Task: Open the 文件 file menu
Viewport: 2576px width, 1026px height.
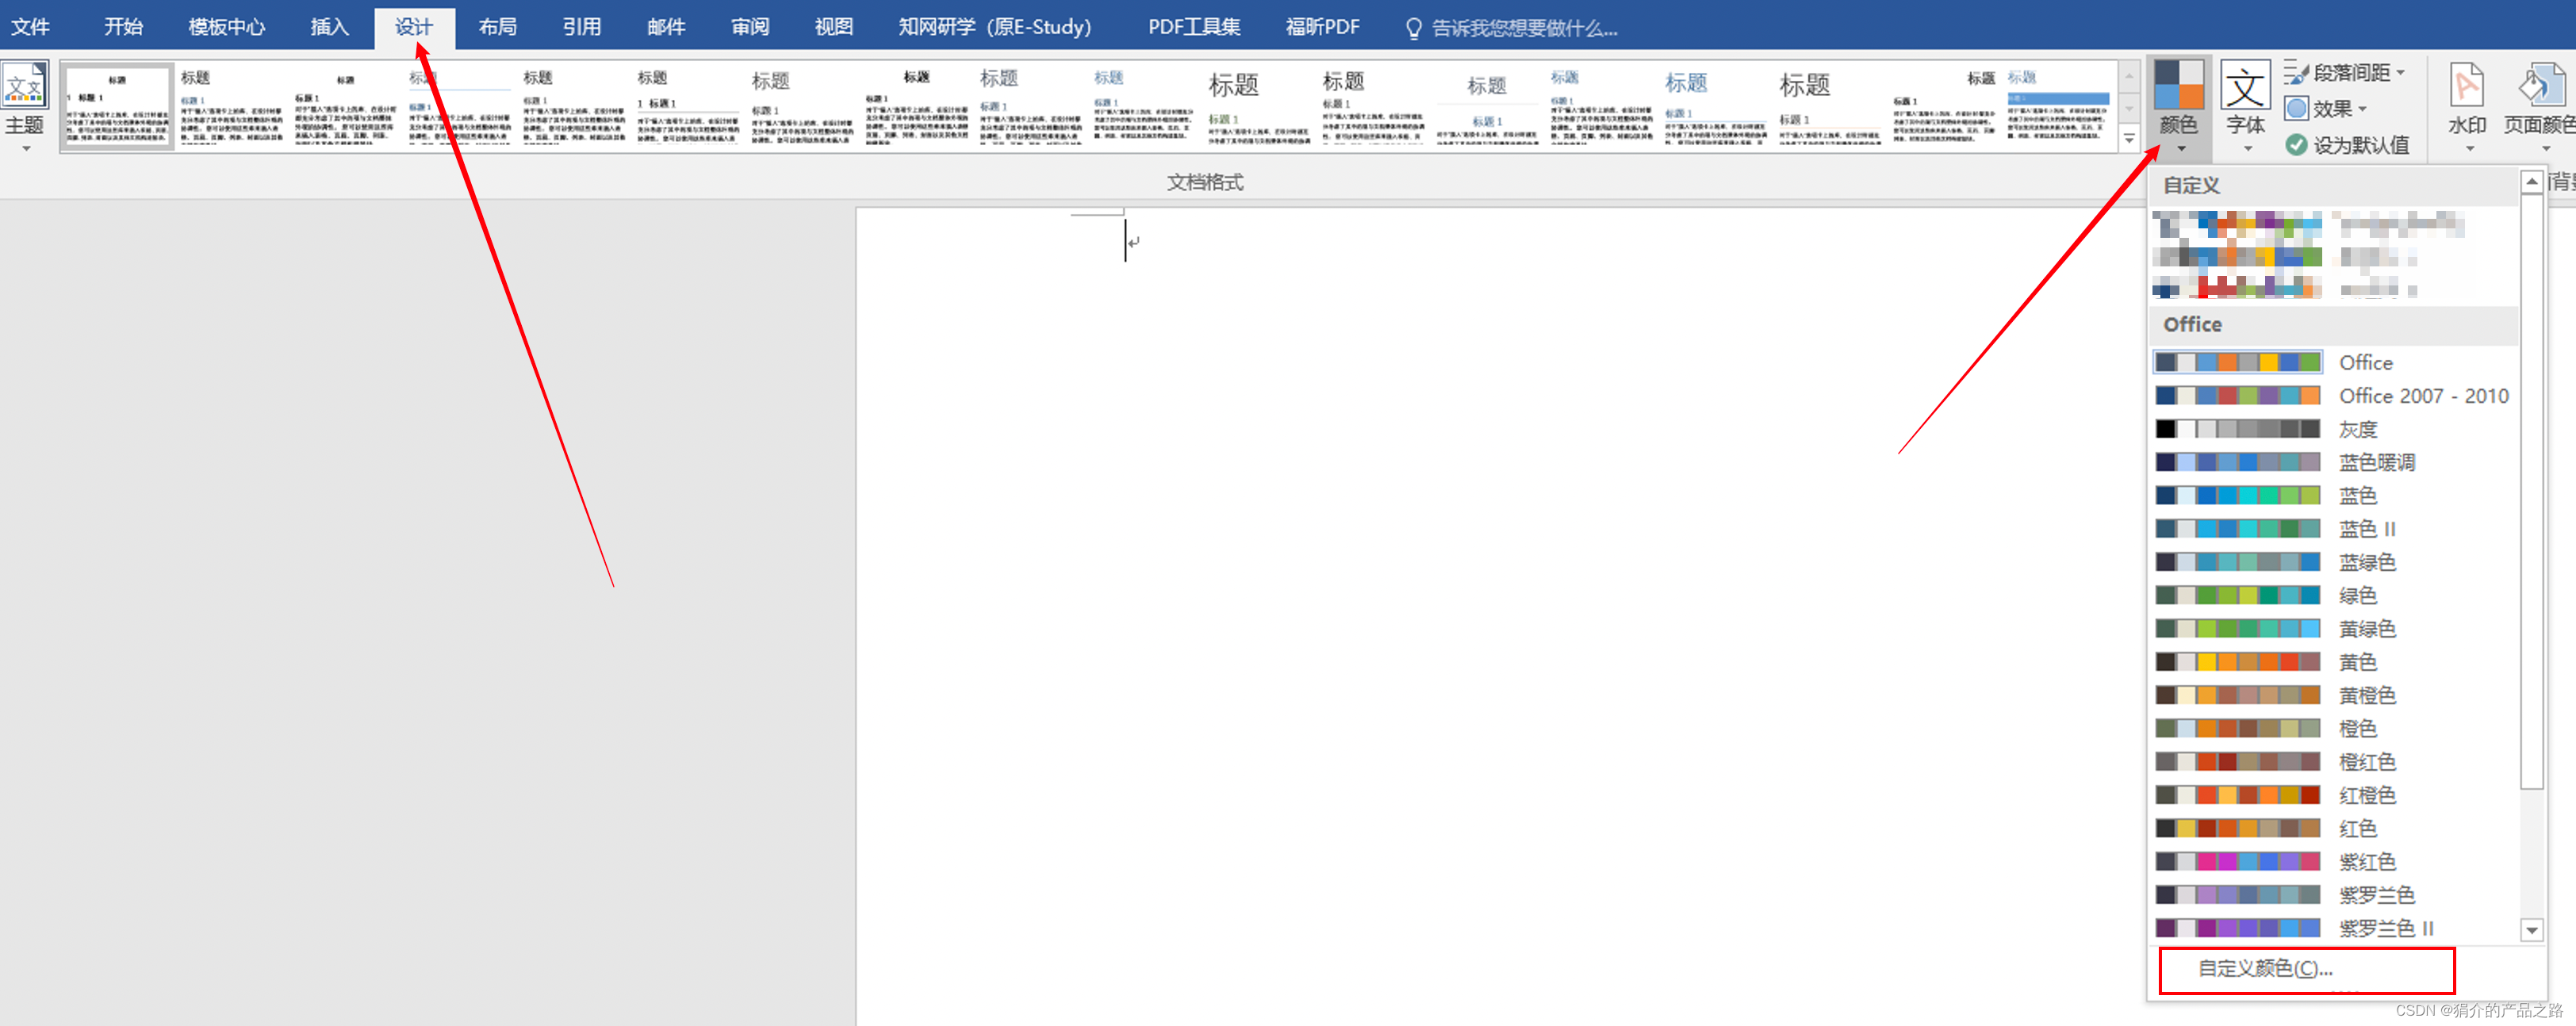Action: click(30, 27)
